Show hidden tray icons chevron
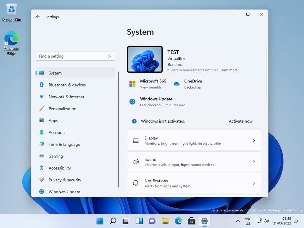The image size is (304, 228). click(238, 221)
